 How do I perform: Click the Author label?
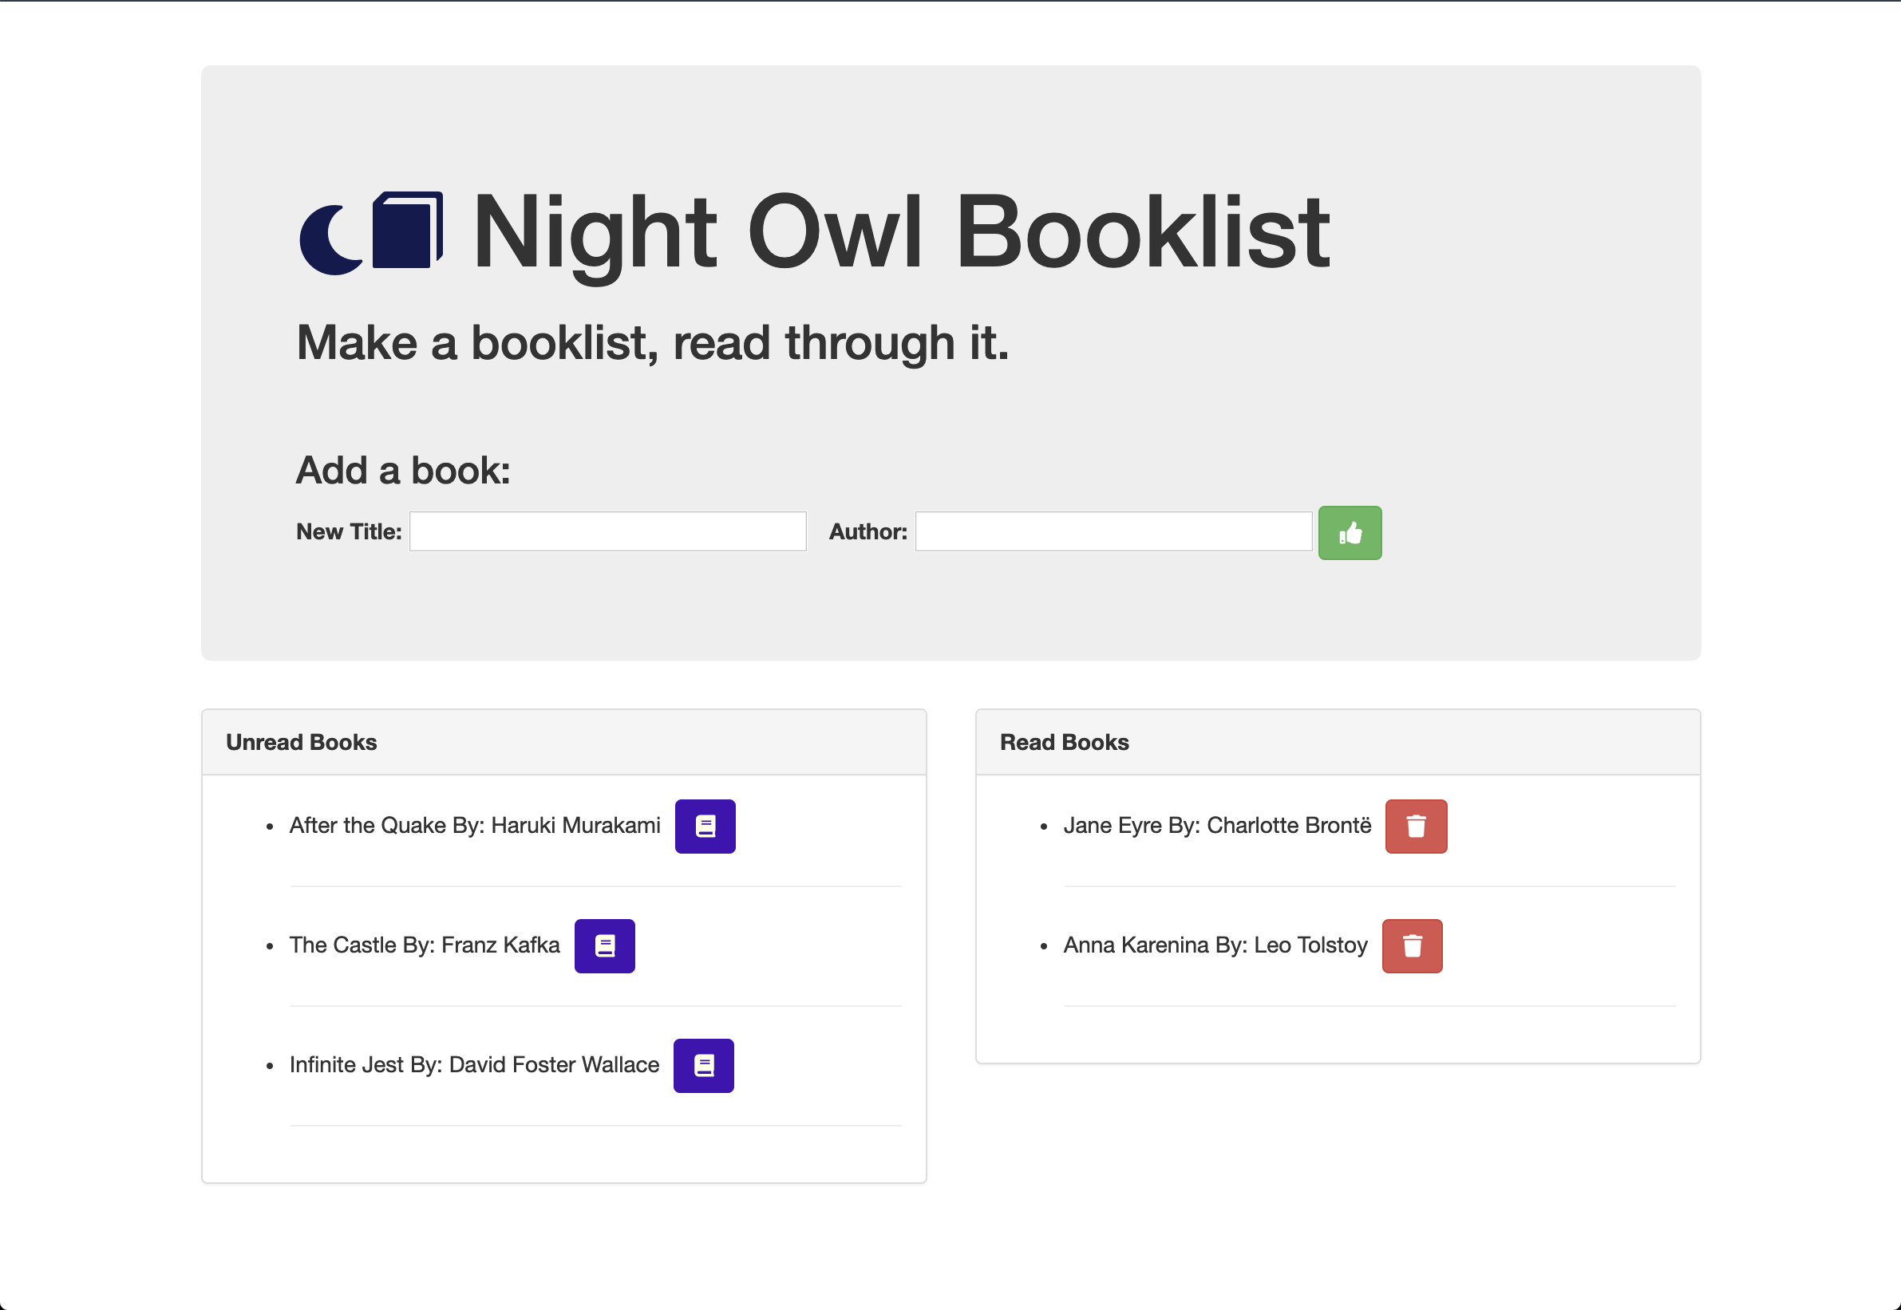pyautogui.click(x=868, y=532)
